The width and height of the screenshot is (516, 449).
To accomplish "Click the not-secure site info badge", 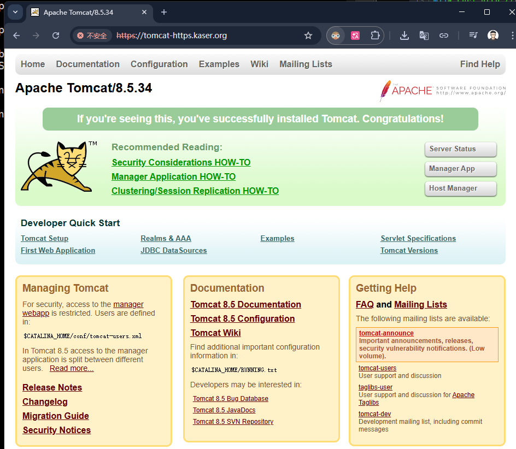I will (92, 36).
